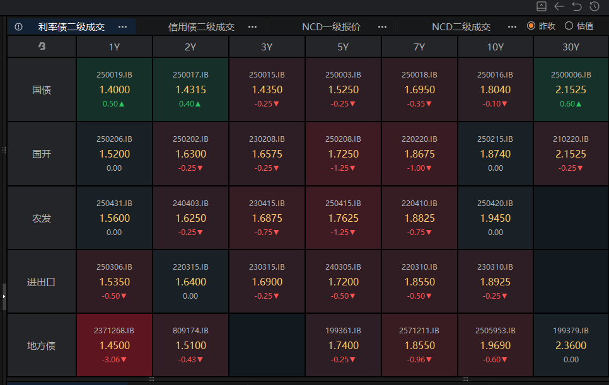Click the save-layout icon in top-right toolbar
Screen dimensions: 609x385
pos(542,6)
